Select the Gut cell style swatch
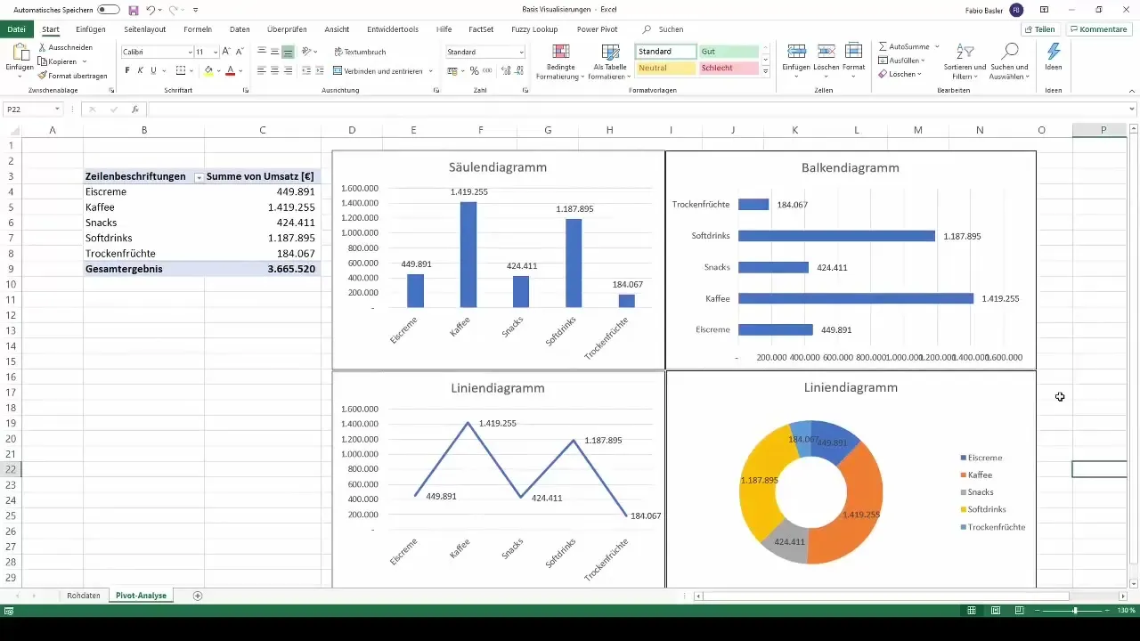This screenshot has width=1140, height=641. 729,53
